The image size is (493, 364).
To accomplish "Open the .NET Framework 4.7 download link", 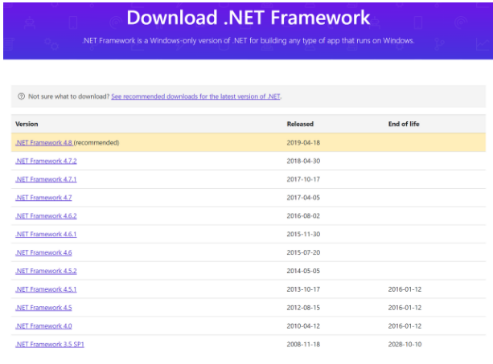I will pos(43,198).
